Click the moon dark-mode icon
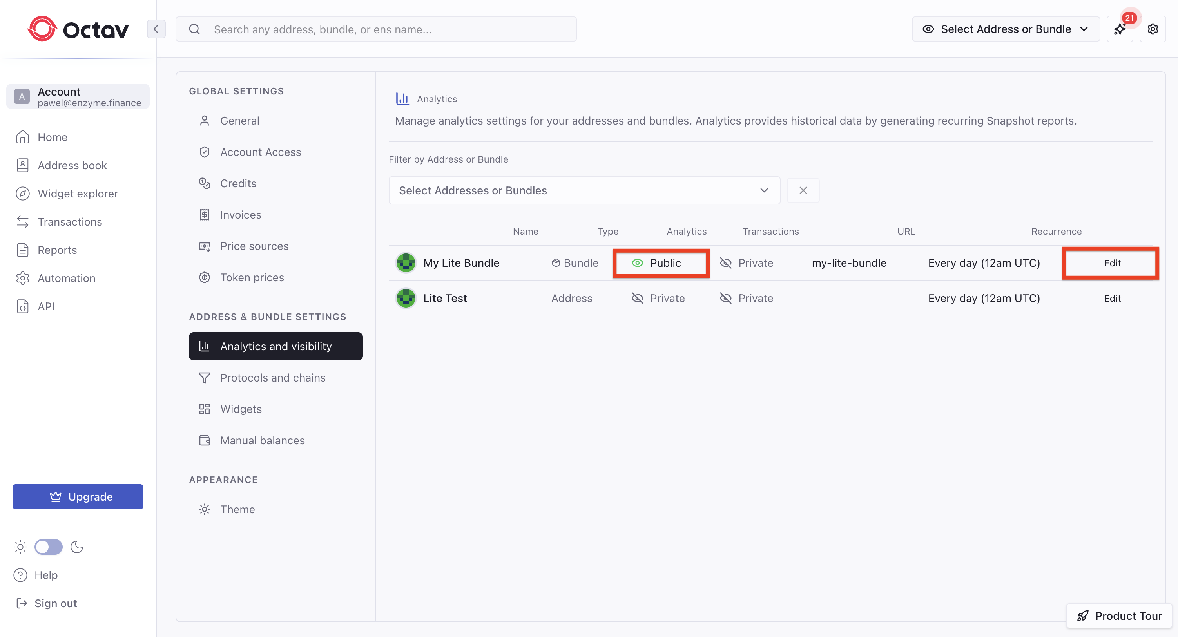 [x=77, y=547]
